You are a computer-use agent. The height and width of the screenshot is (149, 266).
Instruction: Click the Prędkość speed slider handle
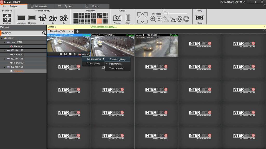pyautogui.click(x=168, y=13)
